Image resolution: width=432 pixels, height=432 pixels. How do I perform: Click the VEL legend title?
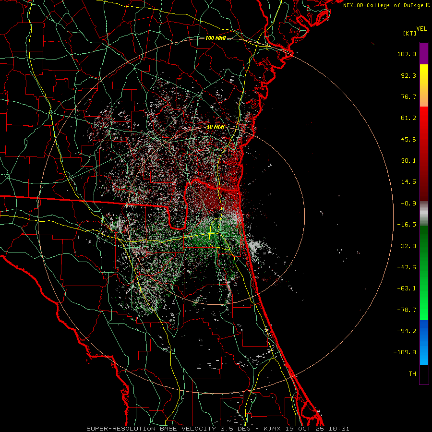pos(421,29)
